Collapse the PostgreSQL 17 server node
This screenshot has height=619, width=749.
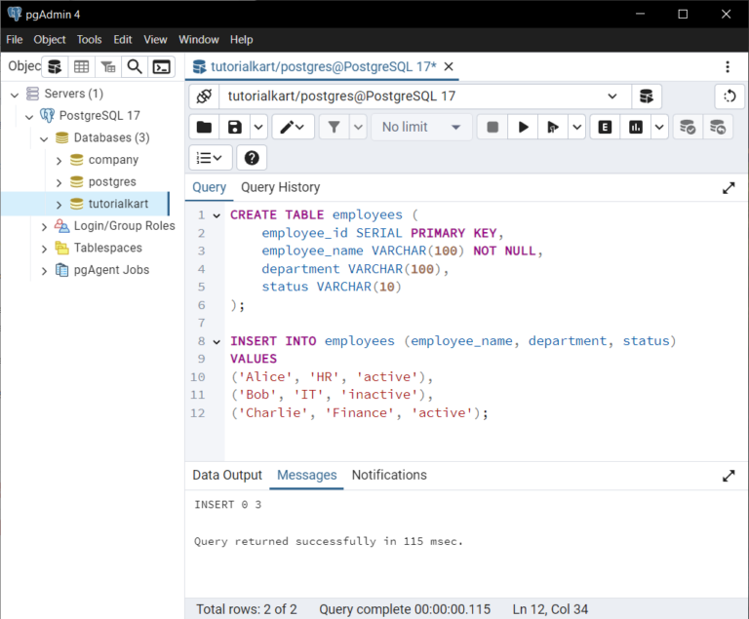(x=29, y=117)
